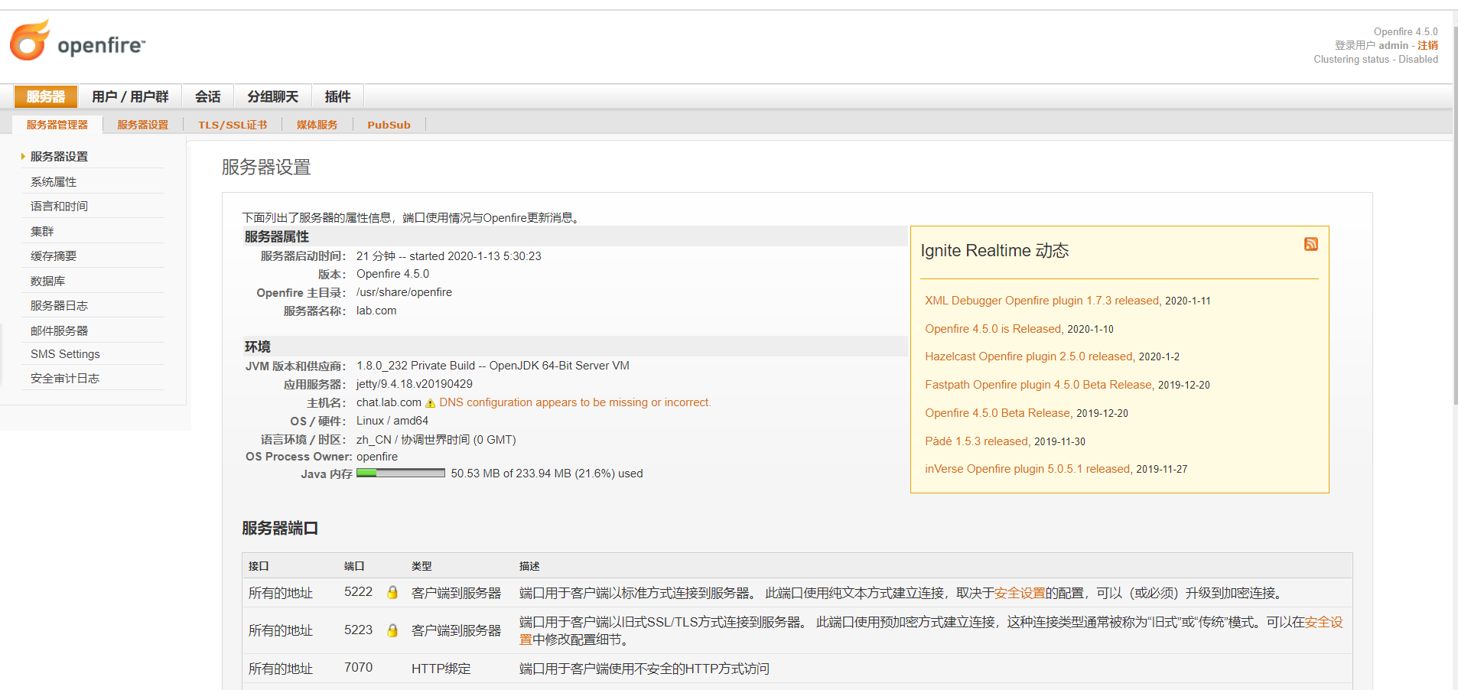Click the port number 5222 cell
This screenshot has width=1458, height=690.
358,592
